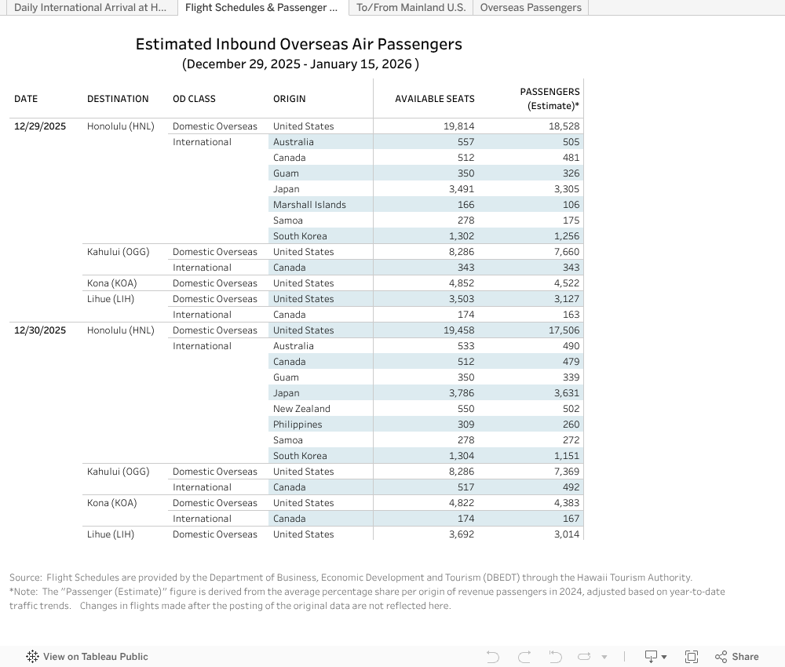Click the Refresh data icon
The image size is (785, 667).
pos(584,657)
